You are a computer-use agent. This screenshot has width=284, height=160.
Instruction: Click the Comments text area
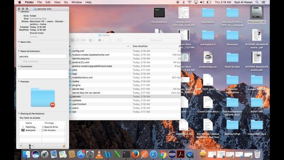43,74
